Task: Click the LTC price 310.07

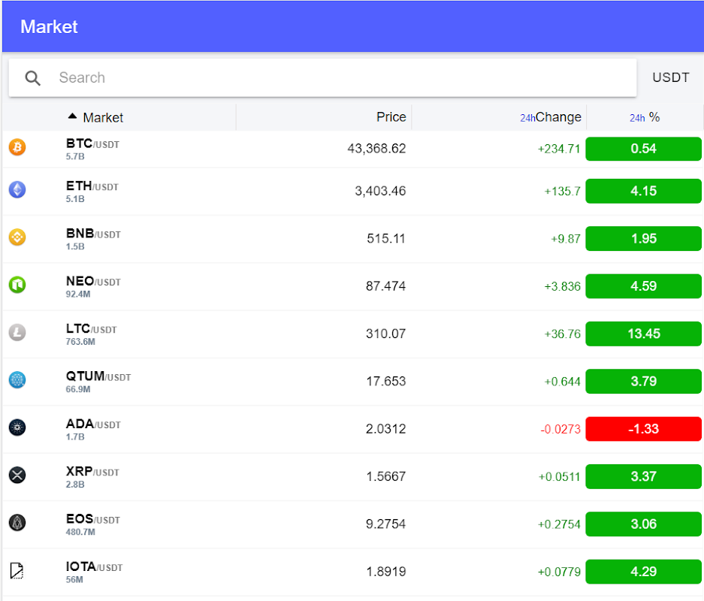Action: tap(385, 334)
